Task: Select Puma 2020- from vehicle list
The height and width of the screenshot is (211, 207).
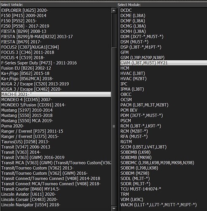Action: 13,126
